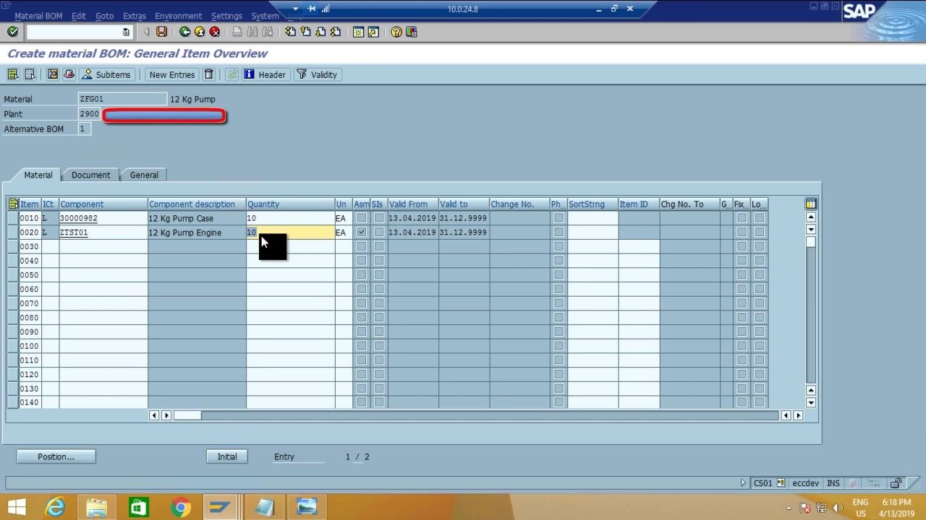The width and height of the screenshot is (926, 520).
Task: Click the New Entries button
Action: click(172, 74)
